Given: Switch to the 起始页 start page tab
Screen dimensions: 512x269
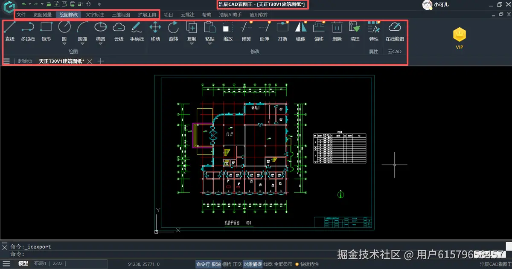Looking at the screenshot, I should pos(25,61).
